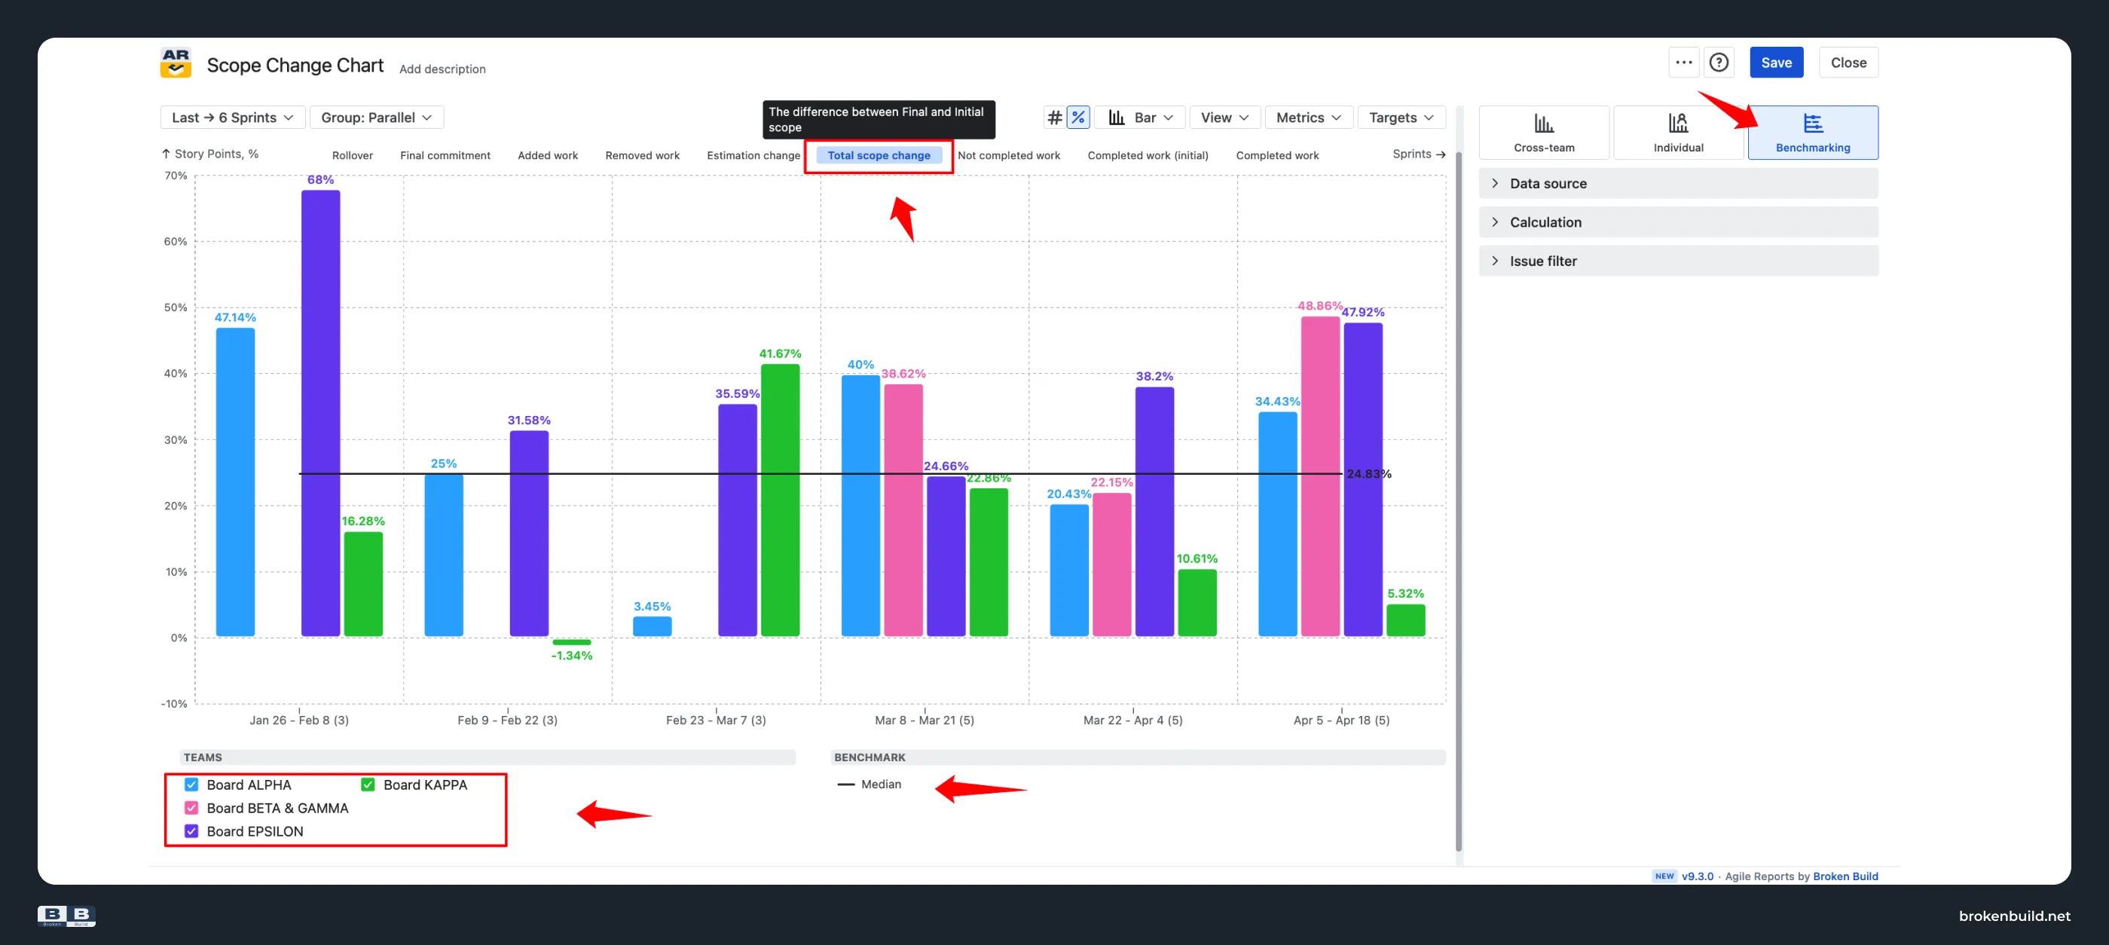Viewport: 2109px width, 945px height.
Task: Switch to absolute number (#) display
Action: coord(1055,117)
